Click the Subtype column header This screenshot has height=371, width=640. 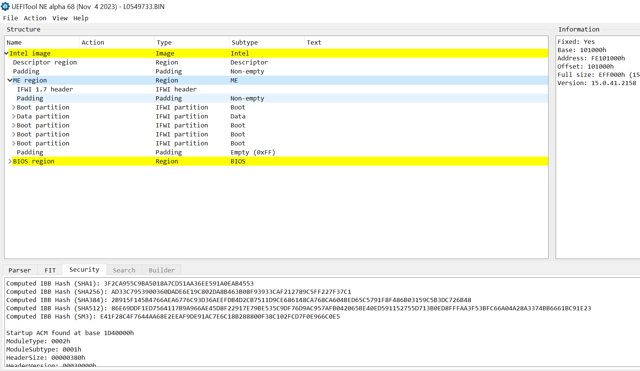[267, 42]
